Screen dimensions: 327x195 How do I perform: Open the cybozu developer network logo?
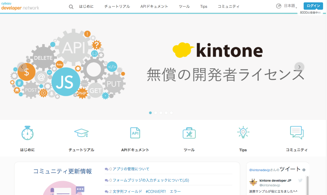20,6
